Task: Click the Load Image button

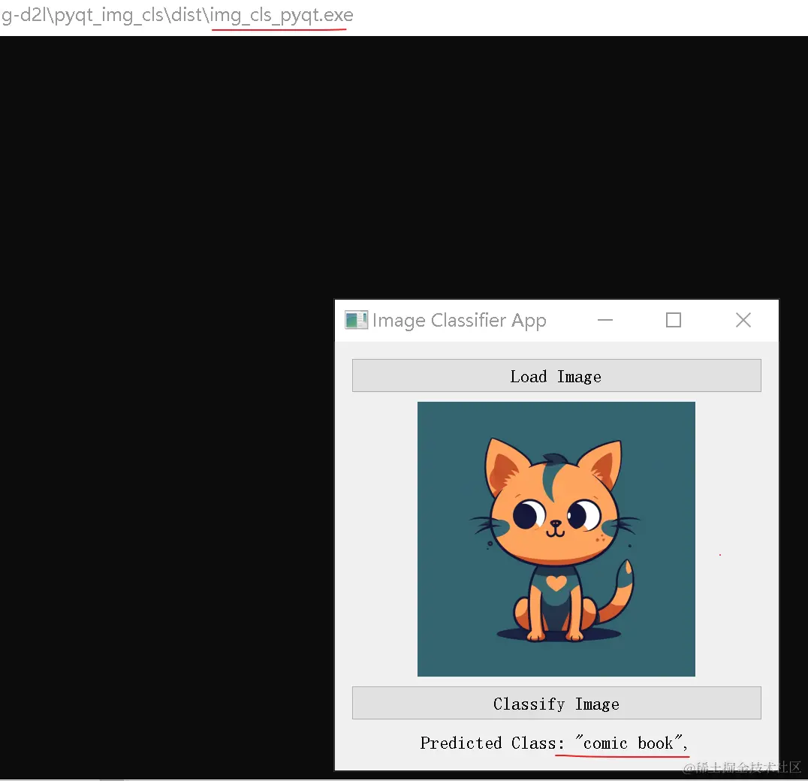Action: [x=556, y=375]
